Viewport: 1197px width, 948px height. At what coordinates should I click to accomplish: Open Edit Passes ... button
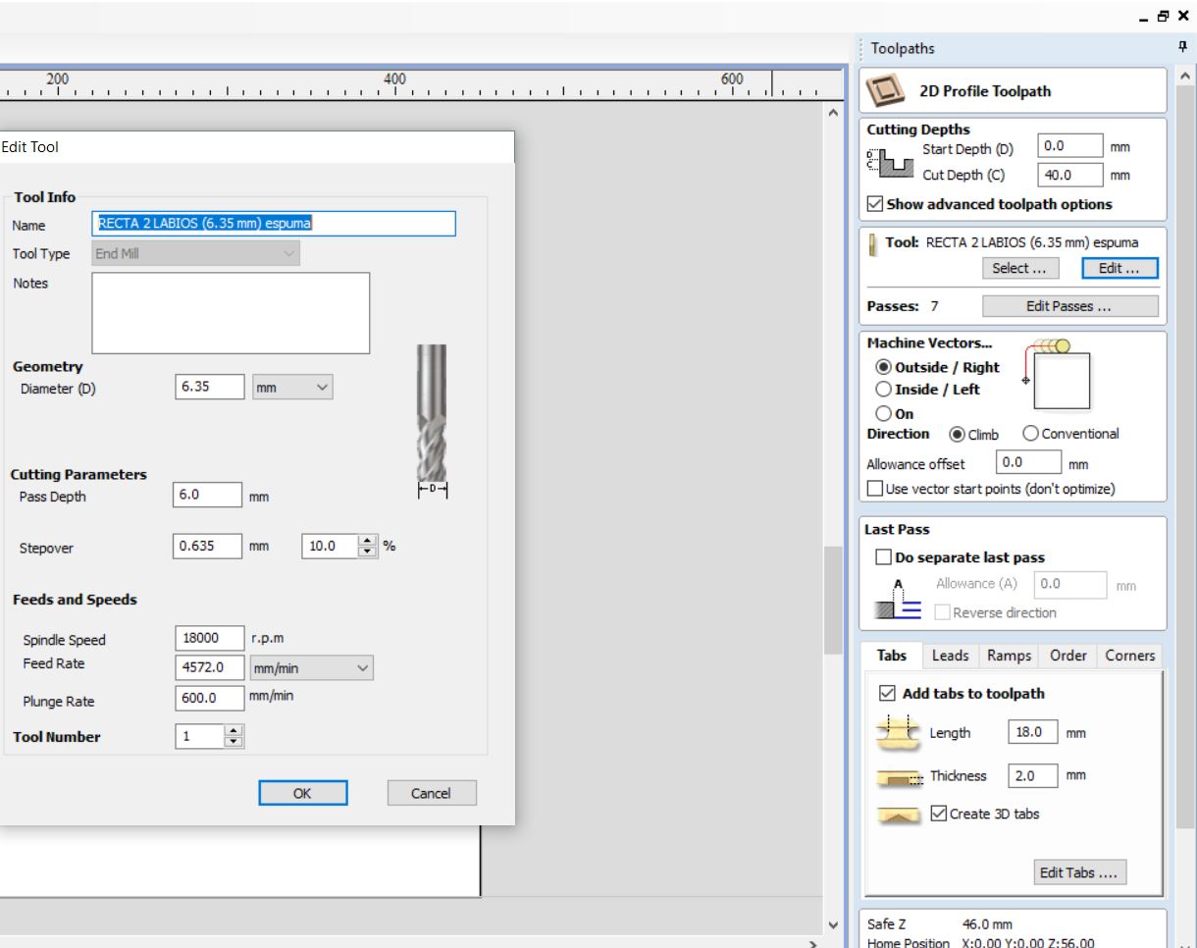(1070, 306)
